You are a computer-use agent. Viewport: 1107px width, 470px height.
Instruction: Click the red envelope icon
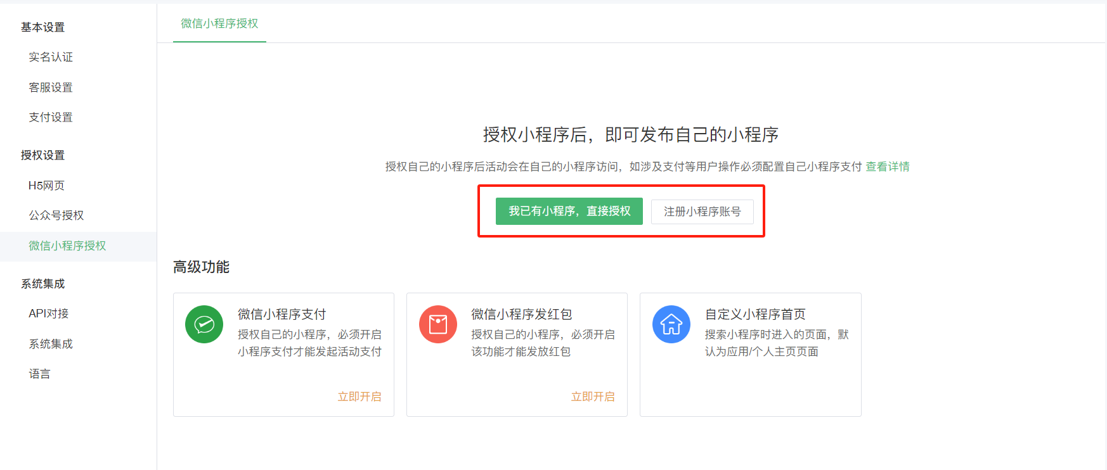pos(437,324)
